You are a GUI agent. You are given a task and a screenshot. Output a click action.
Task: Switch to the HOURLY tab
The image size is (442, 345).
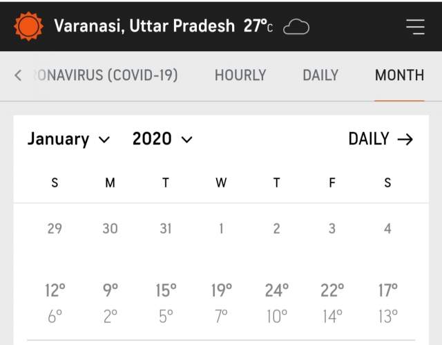pos(240,75)
